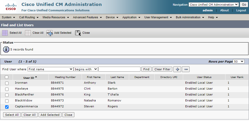Click the BlackWidow user ID
Screen dimensions: 249x121
24,100
